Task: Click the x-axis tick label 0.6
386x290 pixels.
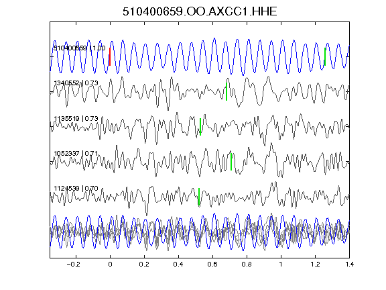Action: [x=212, y=264]
